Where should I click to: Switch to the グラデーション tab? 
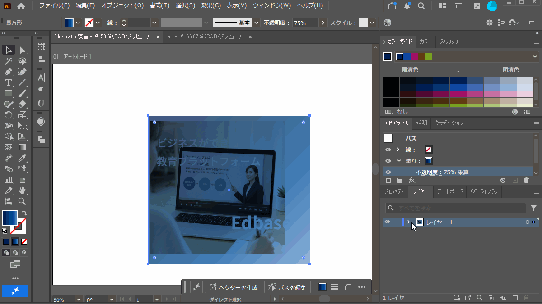[449, 123]
